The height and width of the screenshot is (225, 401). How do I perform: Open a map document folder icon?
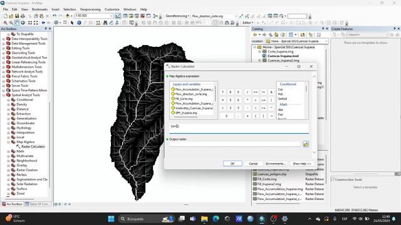click(11, 16)
